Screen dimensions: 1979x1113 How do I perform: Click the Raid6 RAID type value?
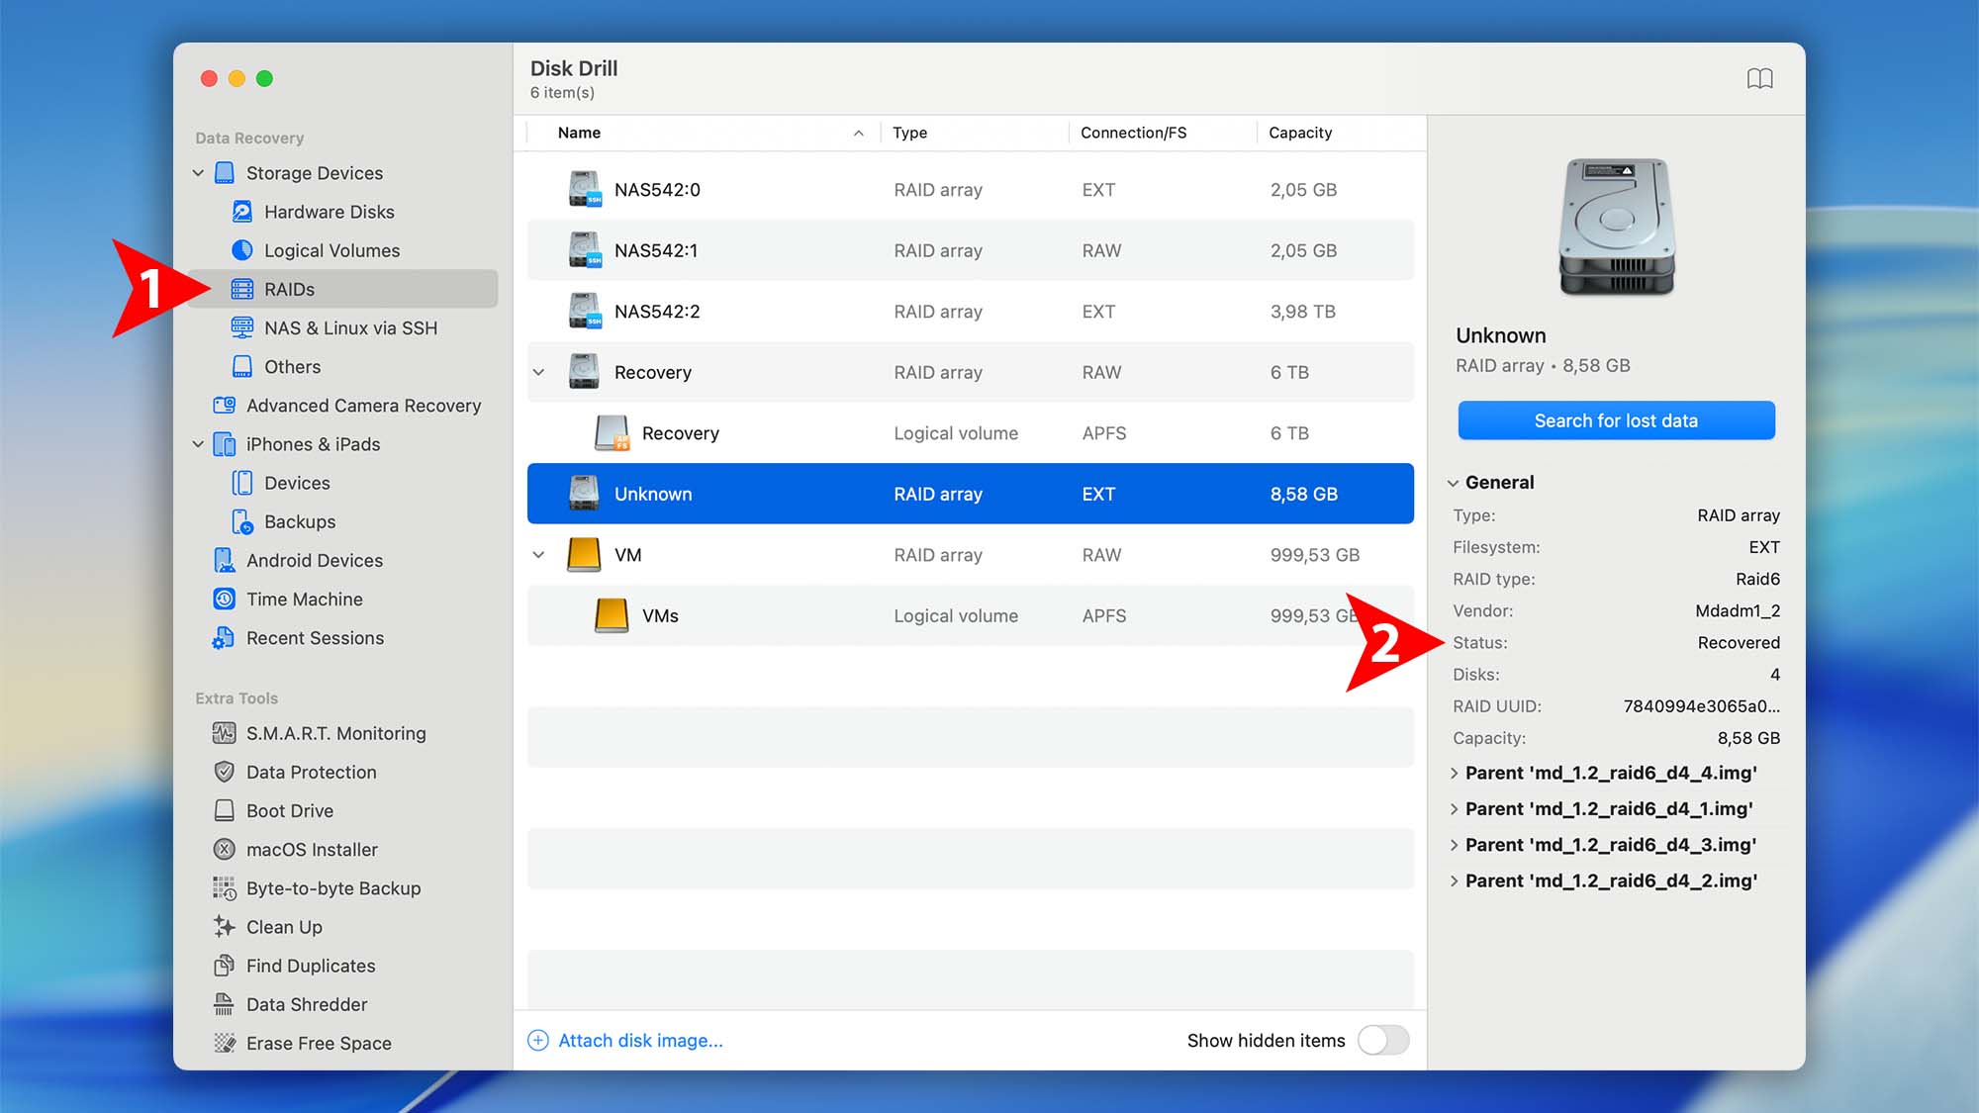(x=1757, y=579)
